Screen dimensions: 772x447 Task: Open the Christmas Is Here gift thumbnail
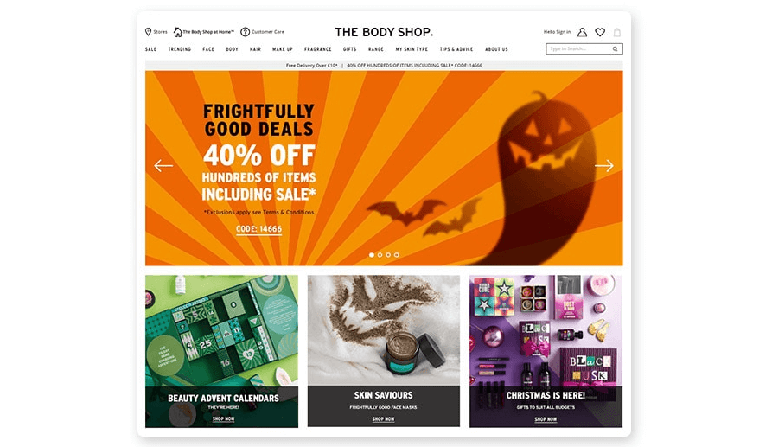[x=546, y=351]
